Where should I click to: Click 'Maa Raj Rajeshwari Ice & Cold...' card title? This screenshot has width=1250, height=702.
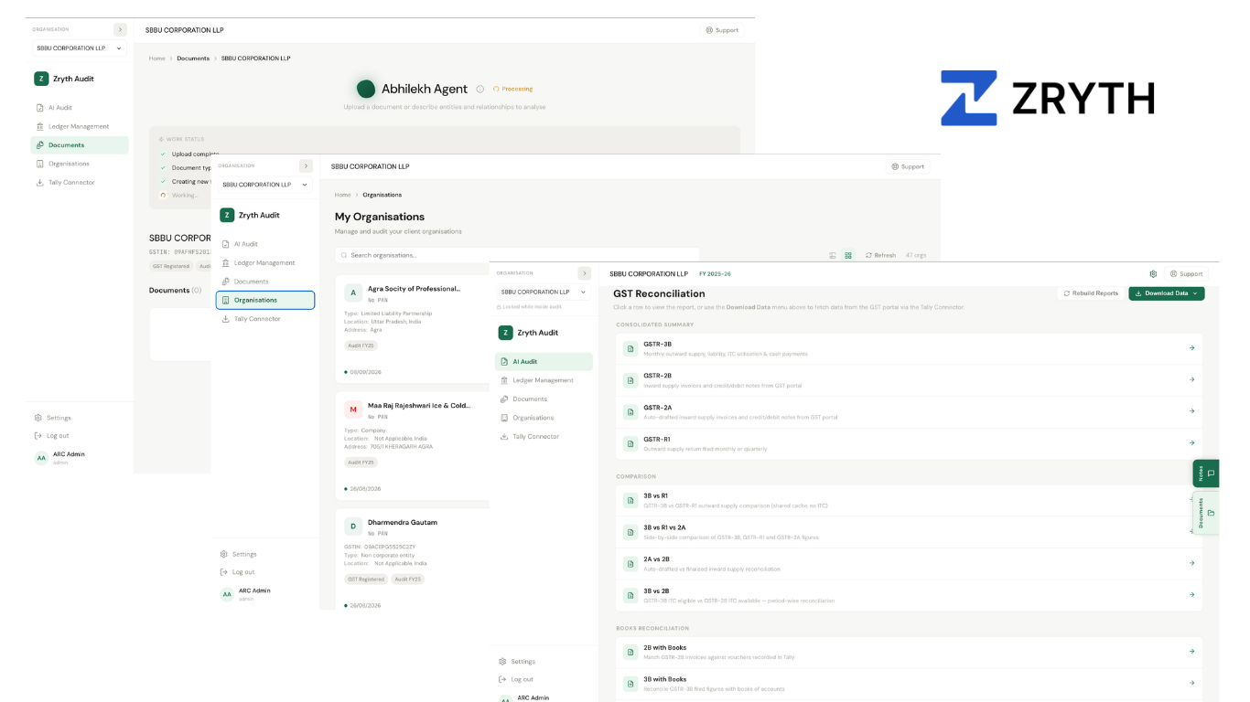(x=419, y=405)
